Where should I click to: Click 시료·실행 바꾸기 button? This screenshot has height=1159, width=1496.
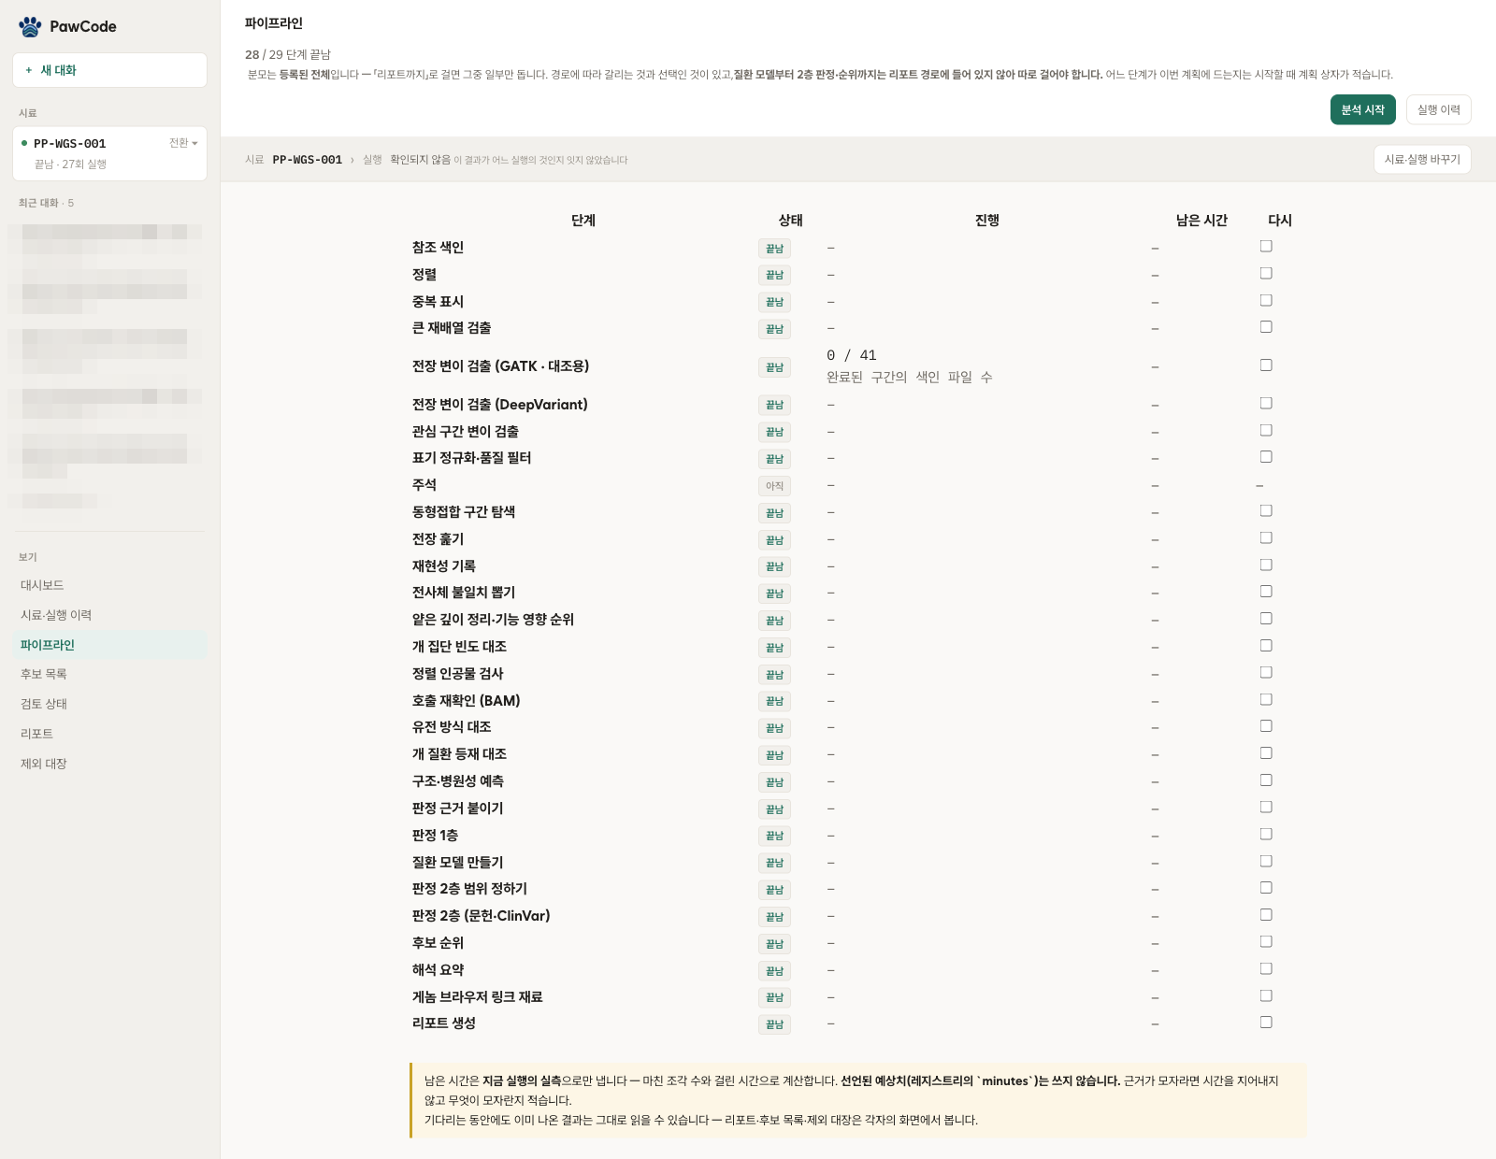(1422, 160)
